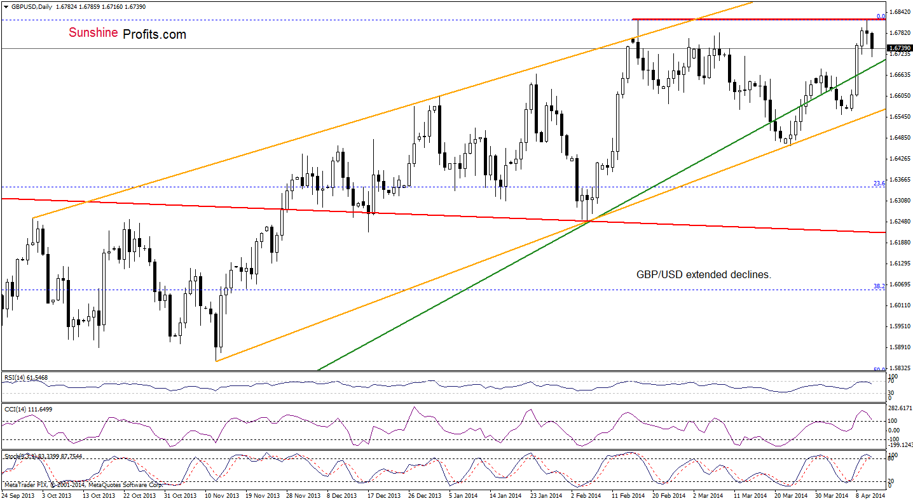Click the 1.63665 price axis label

[900, 180]
